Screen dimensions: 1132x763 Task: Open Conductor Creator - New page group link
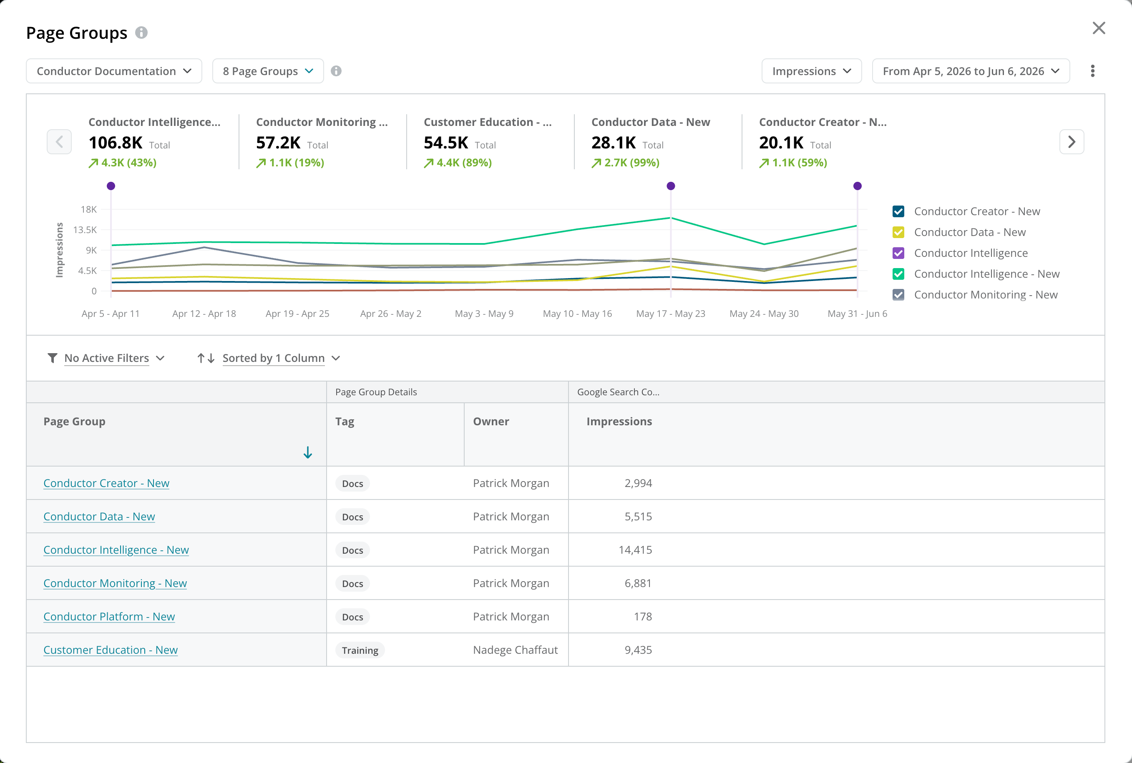(106, 483)
